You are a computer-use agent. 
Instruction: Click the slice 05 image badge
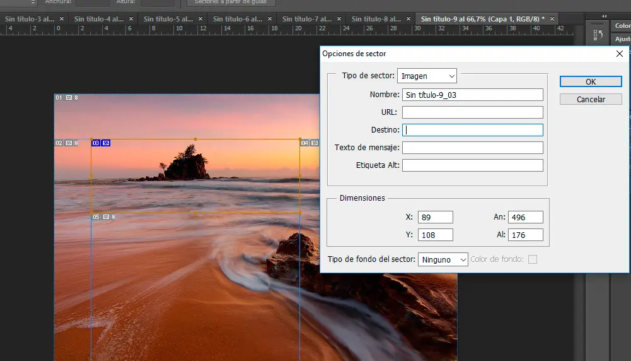click(x=105, y=217)
